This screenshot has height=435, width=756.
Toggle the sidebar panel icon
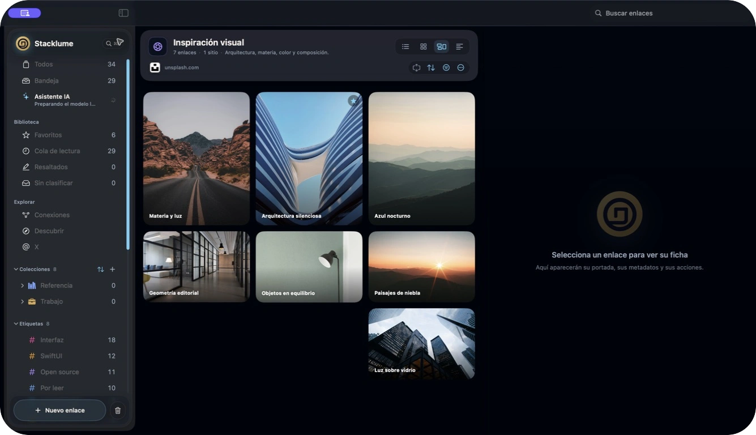point(123,13)
